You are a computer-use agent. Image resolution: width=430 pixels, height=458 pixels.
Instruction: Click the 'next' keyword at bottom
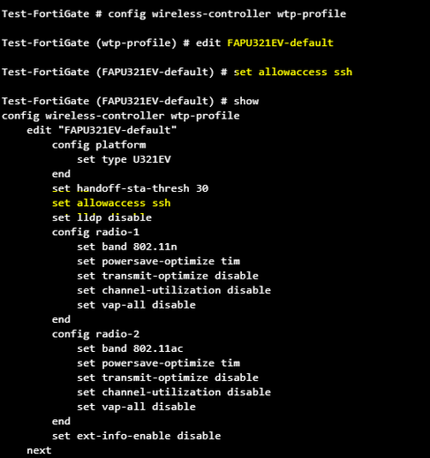[x=39, y=450]
